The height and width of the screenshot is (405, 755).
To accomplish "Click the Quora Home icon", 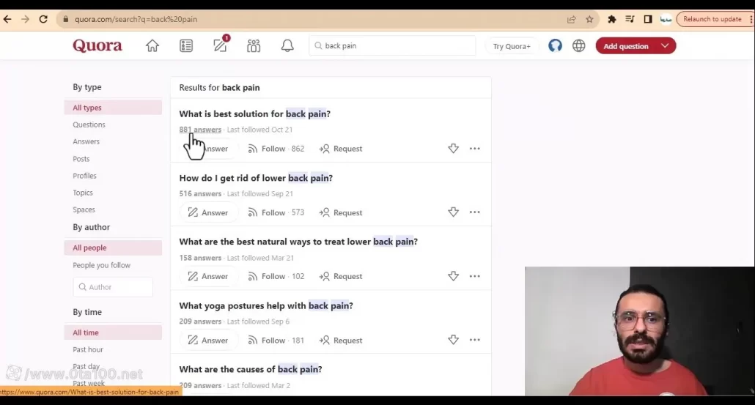I will click(x=152, y=46).
